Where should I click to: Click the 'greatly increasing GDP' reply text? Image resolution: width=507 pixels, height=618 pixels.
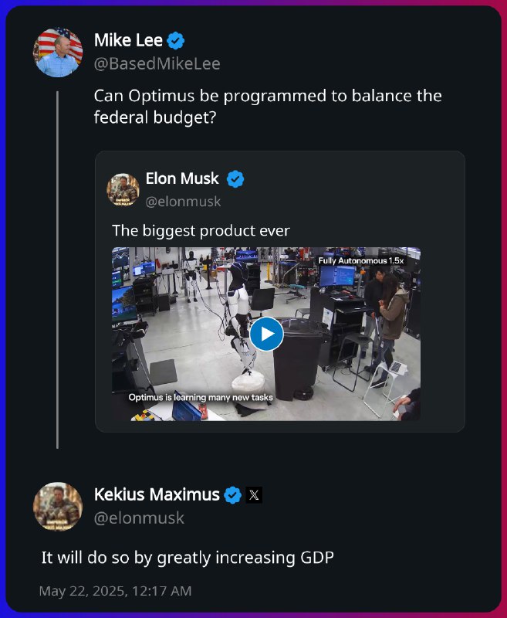tap(245, 558)
